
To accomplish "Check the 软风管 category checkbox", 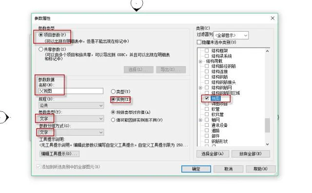I will [207, 114].
